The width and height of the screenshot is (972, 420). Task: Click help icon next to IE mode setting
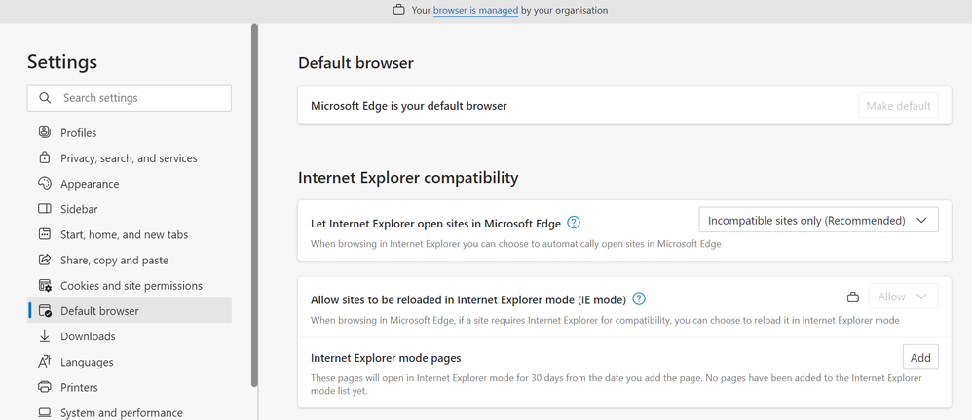coord(639,298)
